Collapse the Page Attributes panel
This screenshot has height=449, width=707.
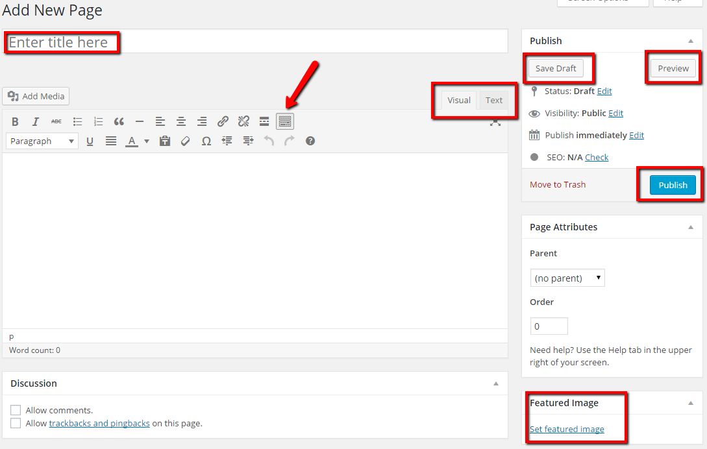691,227
